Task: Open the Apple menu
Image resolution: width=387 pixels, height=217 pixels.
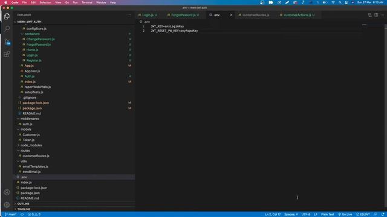Action: coord(5,2)
